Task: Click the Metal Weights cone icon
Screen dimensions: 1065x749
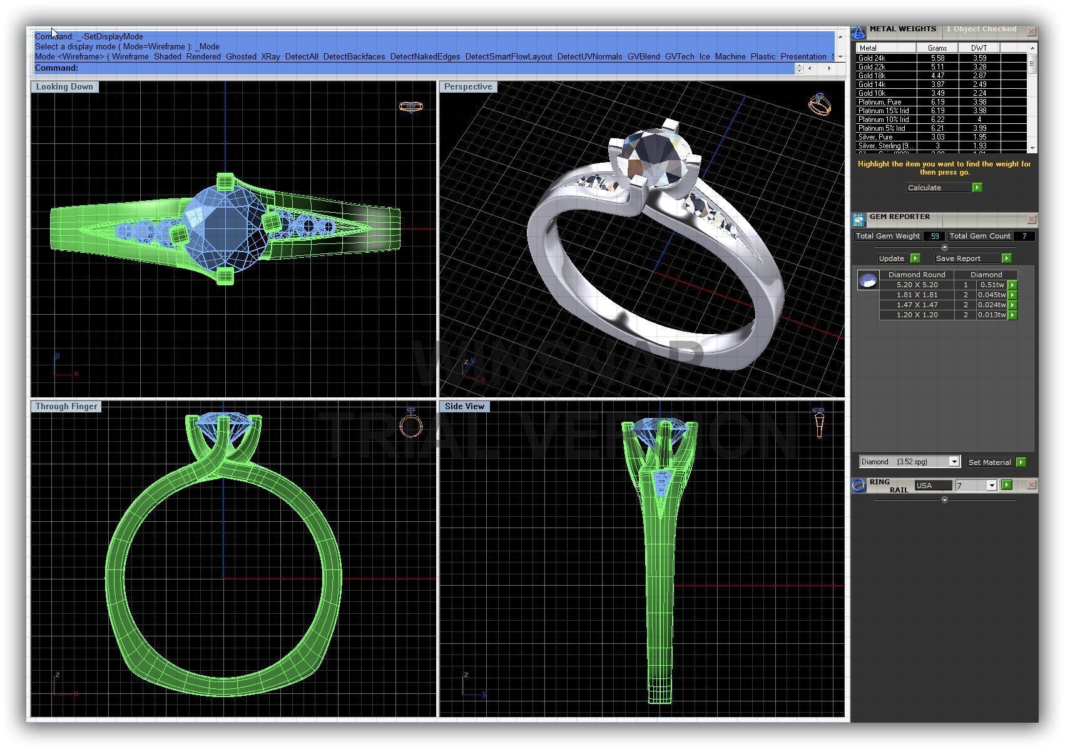Action: [859, 31]
